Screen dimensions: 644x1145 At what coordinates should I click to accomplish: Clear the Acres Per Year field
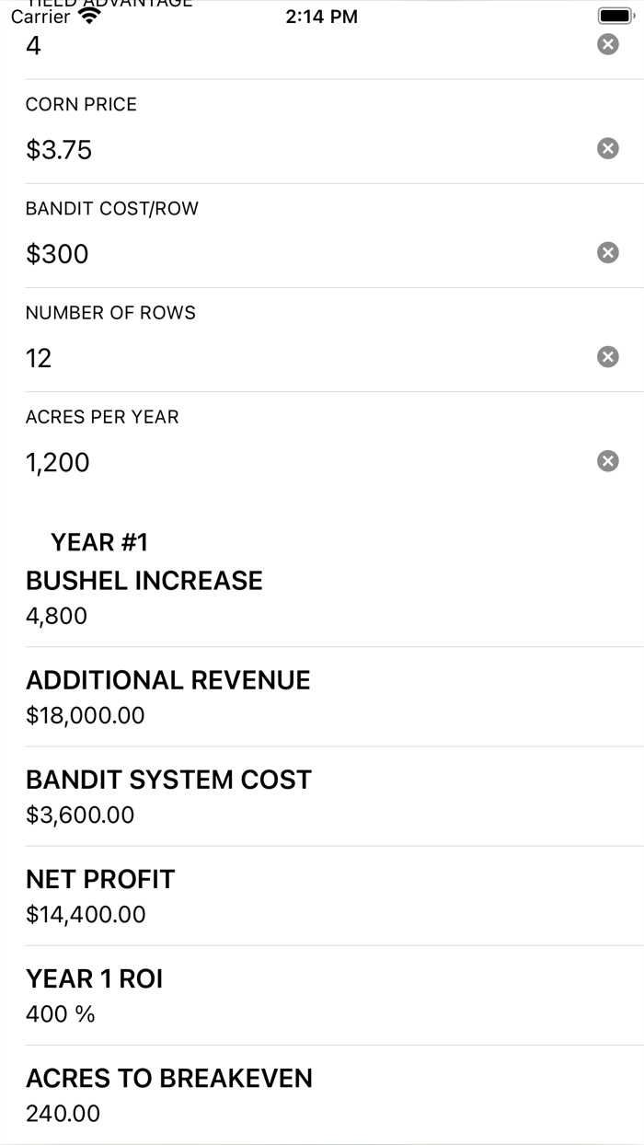[x=607, y=460]
